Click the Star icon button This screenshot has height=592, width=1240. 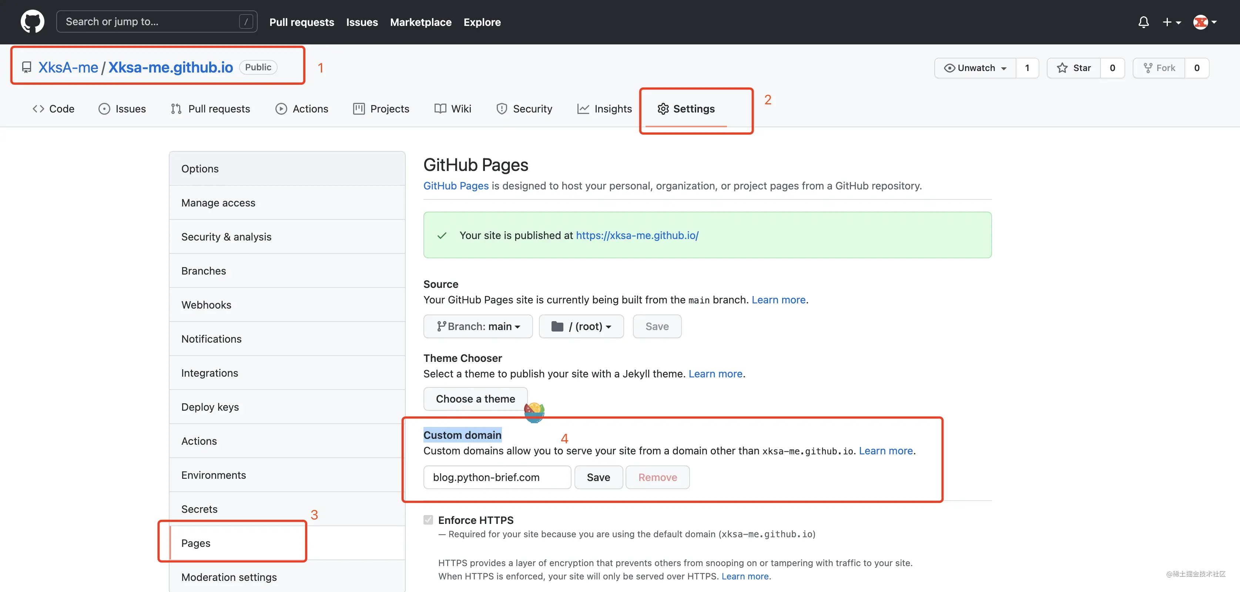pyautogui.click(x=1062, y=68)
